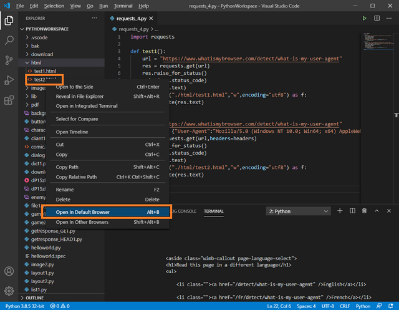Open Explorer Views and More Actions ellipsis
Viewport: 399px width, 310px height.
[95, 18]
